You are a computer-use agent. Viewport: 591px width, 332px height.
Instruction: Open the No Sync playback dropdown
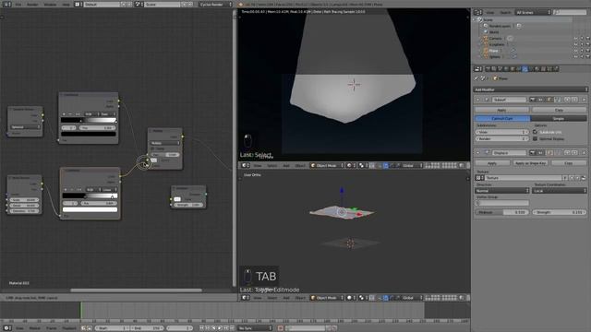(255, 328)
